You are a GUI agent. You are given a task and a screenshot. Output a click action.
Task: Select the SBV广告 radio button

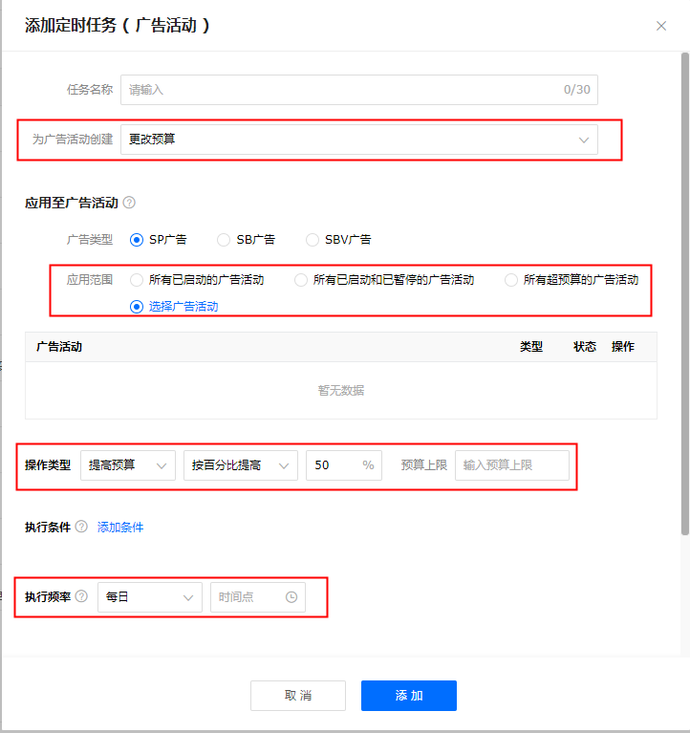click(x=313, y=240)
